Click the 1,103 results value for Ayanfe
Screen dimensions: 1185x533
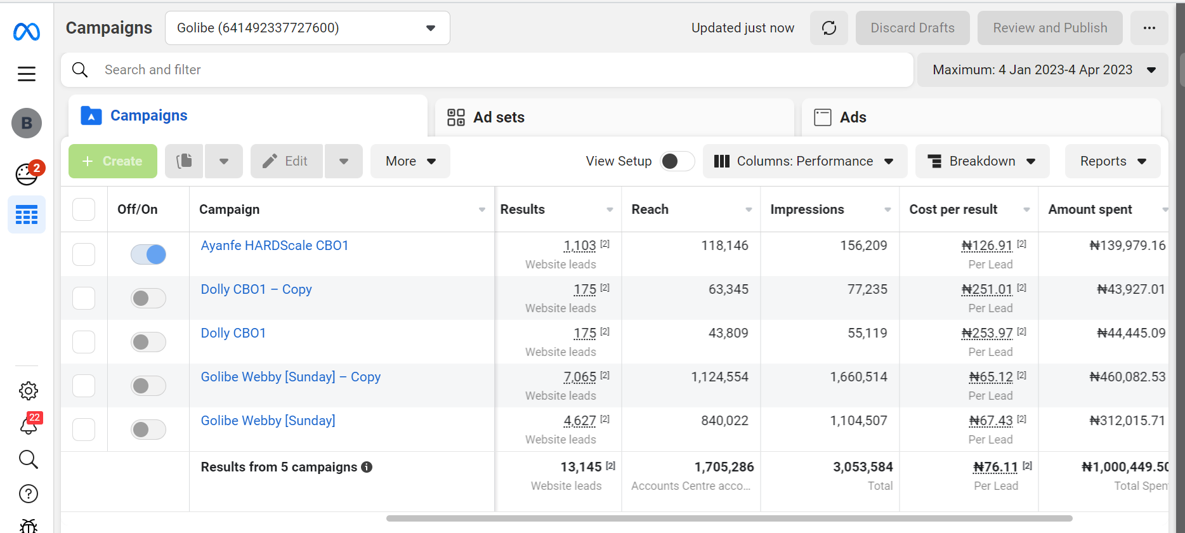[580, 246]
